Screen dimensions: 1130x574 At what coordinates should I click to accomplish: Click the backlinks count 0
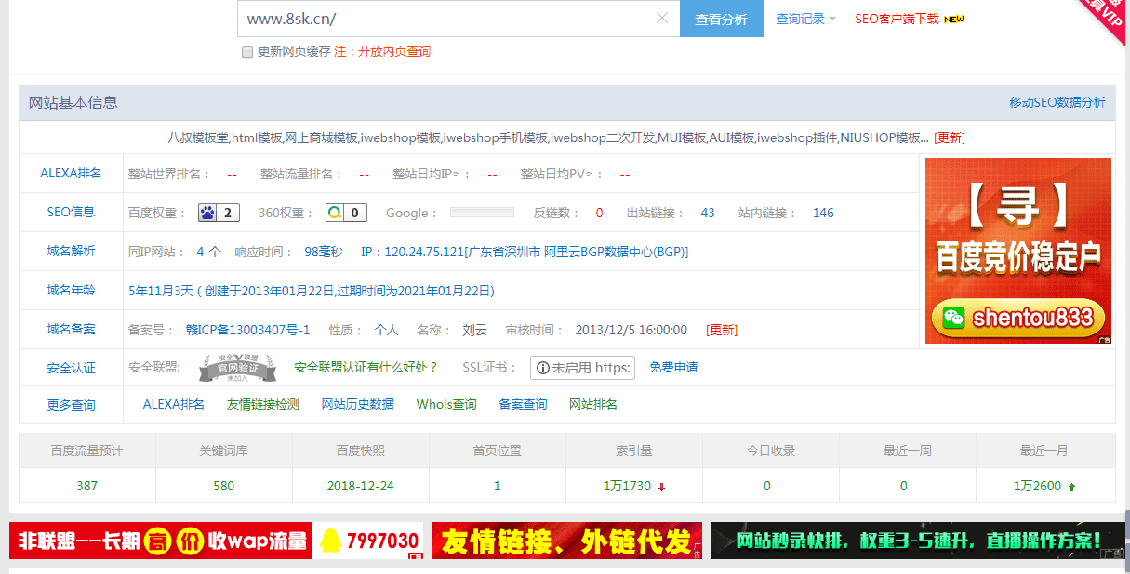point(599,213)
